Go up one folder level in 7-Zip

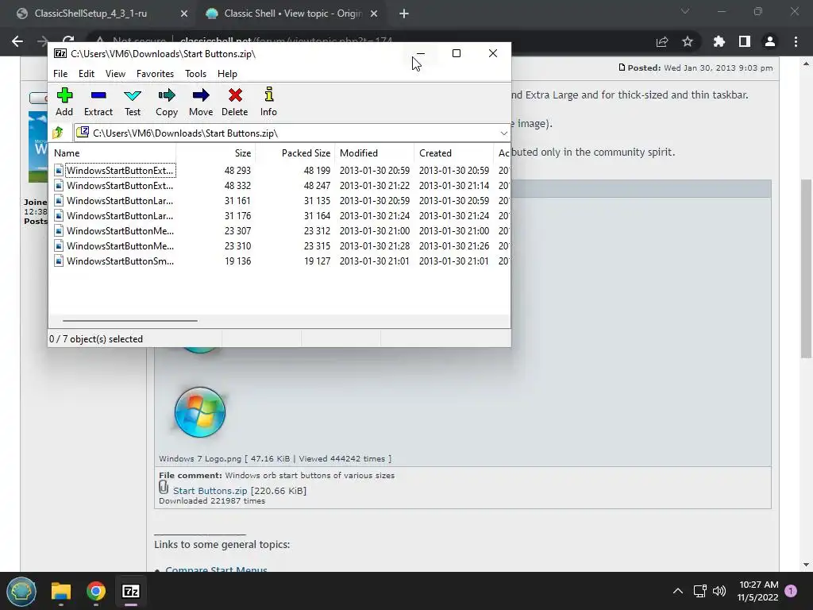pyautogui.click(x=58, y=133)
